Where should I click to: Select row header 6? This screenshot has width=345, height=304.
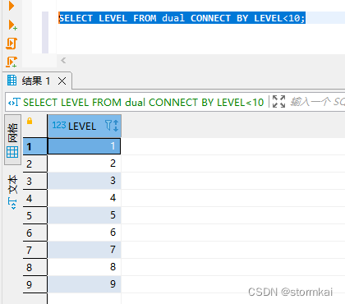(35, 233)
